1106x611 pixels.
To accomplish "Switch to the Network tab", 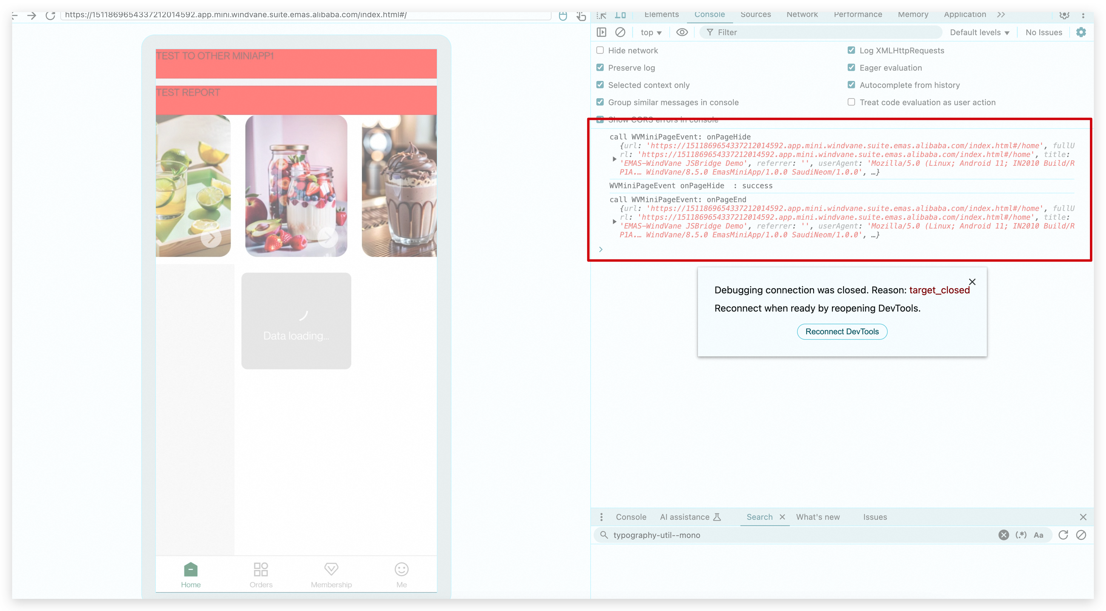I will click(x=802, y=15).
